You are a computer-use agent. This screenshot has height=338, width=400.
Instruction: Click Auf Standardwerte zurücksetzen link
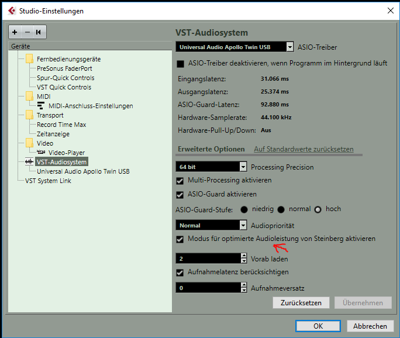pos(304,149)
